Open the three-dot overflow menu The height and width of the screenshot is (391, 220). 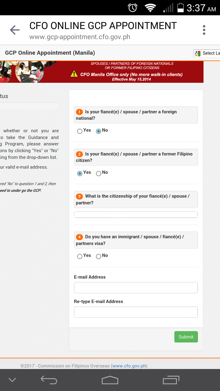tap(204, 30)
